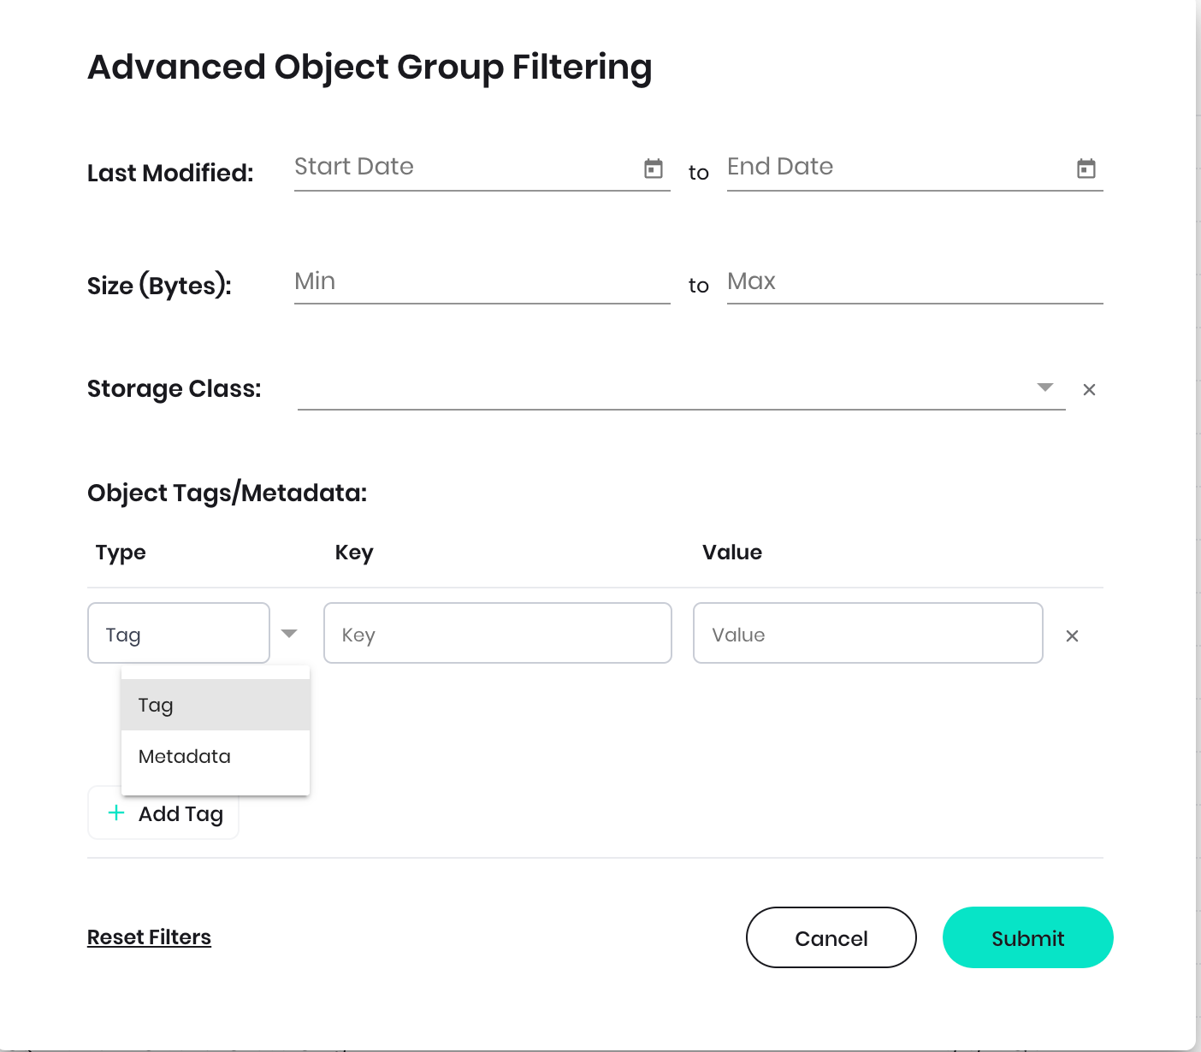The height and width of the screenshot is (1052, 1201).
Task: Click the Max size input
Action: 914,282
